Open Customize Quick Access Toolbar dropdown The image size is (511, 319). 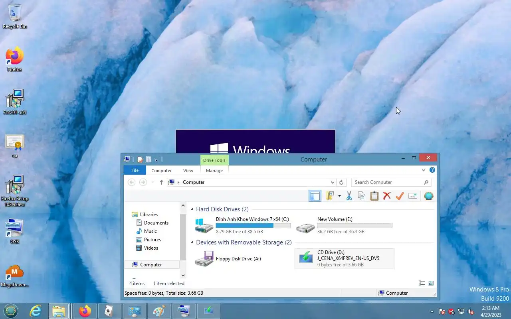click(156, 160)
